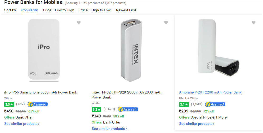Add iPro IP56 power bank to wishlist
The width and height of the screenshot is (263, 133).
79,23
